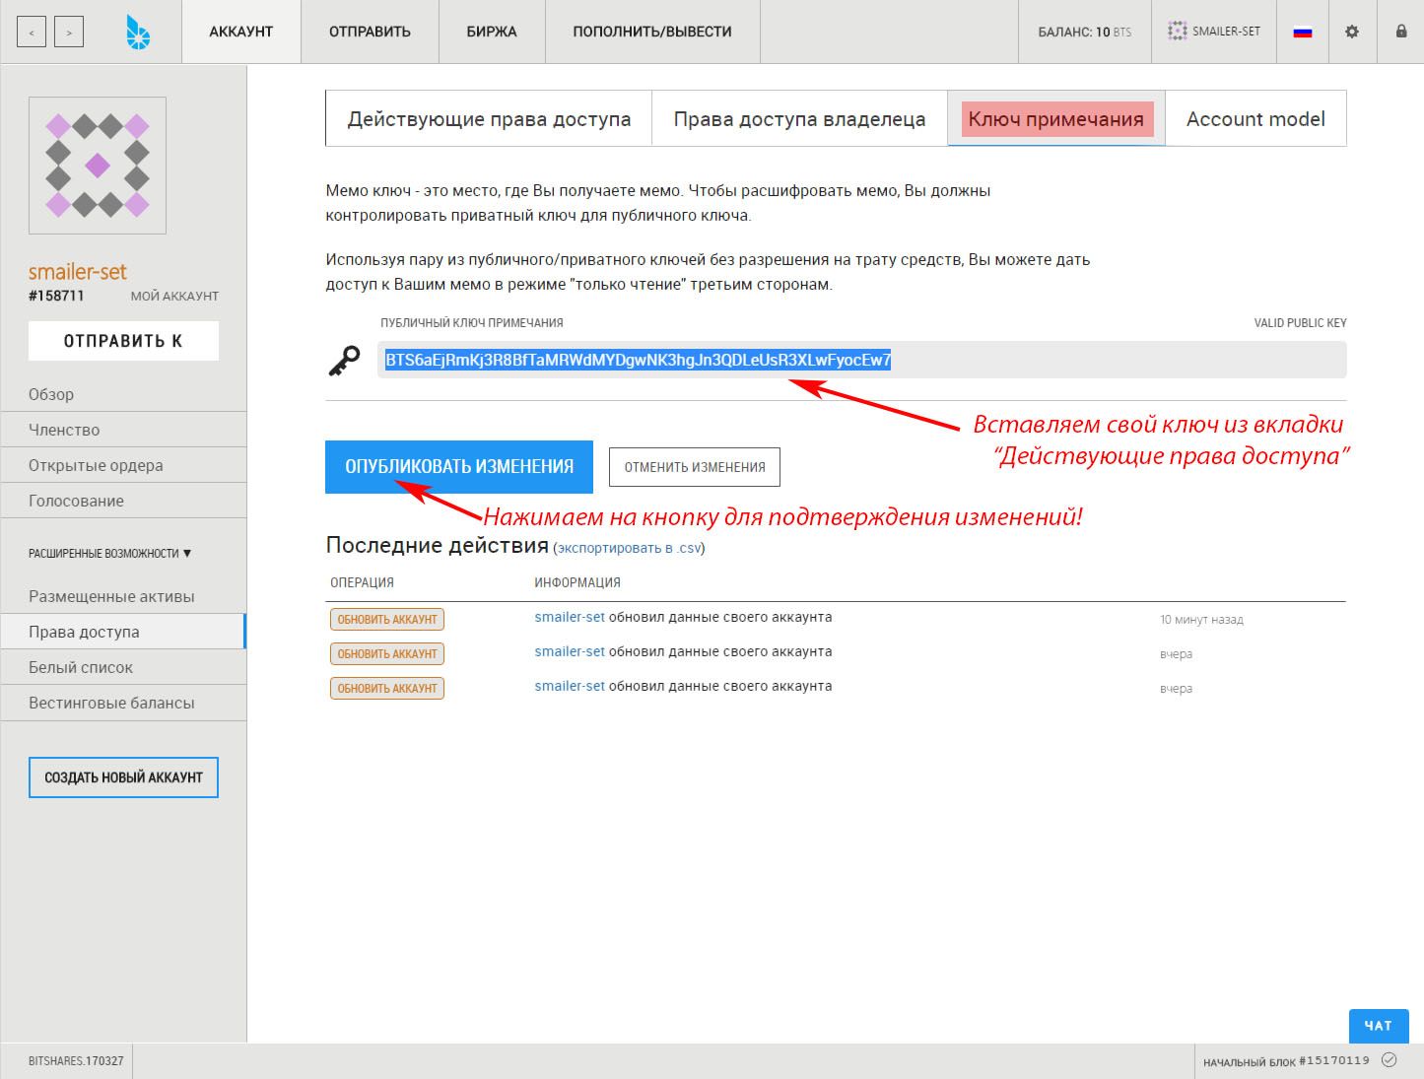
Task: Click the public memo key input field
Action: coord(861,360)
